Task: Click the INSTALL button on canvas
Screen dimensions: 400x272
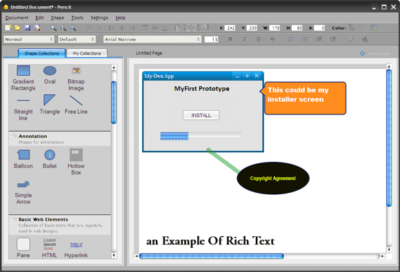Action: (x=201, y=116)
